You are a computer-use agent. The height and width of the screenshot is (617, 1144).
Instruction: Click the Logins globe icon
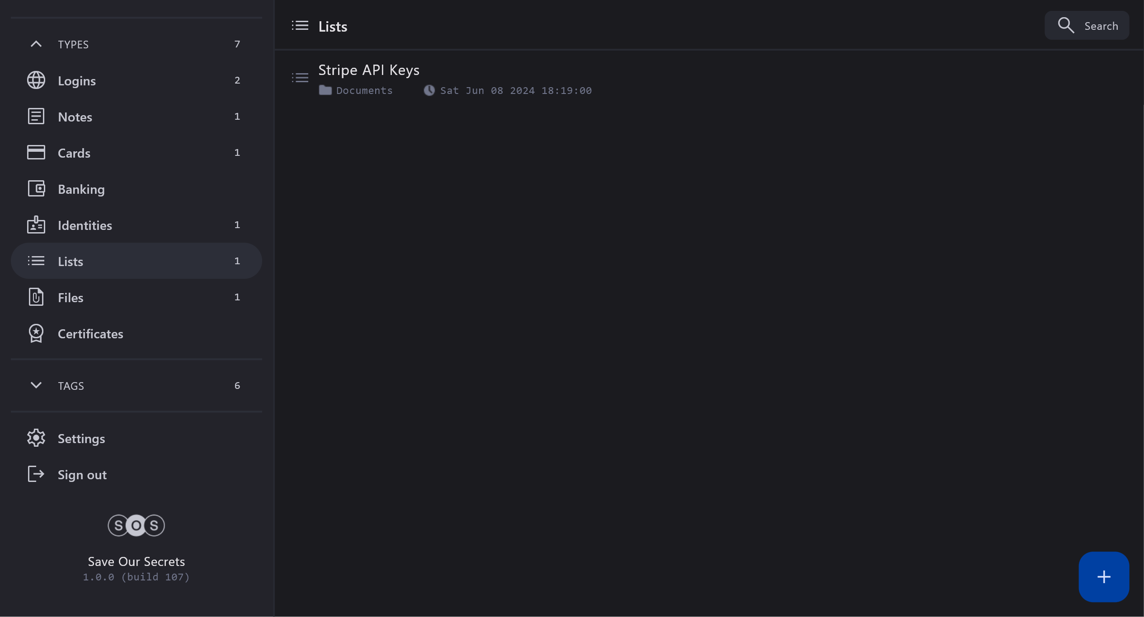pos(36,80)
